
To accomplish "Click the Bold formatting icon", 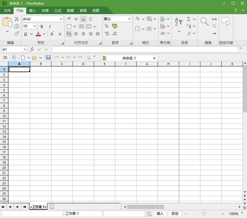I will click(x=42, y=26).
